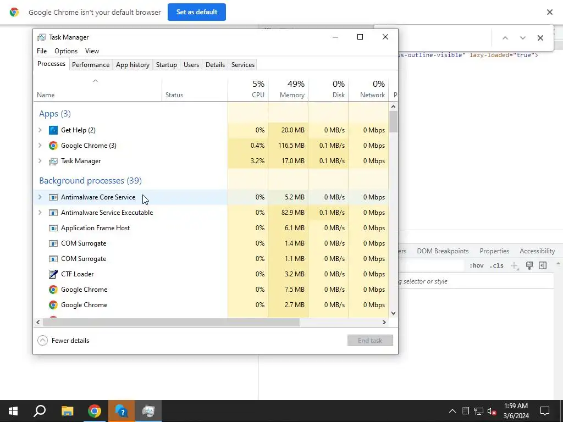Open Properties tab in DevTools

click(494, 251)
